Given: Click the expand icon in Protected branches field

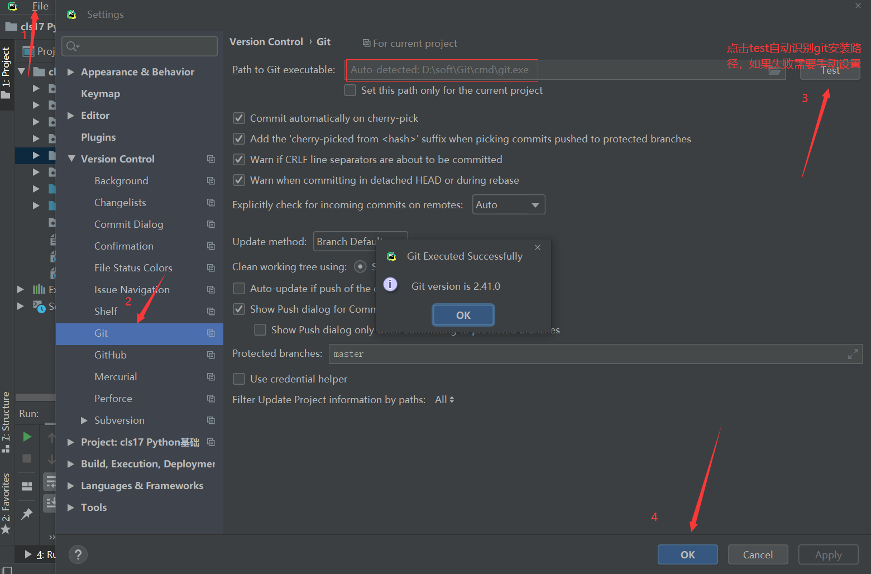Looking at the screenshot, I should (853, 354).
